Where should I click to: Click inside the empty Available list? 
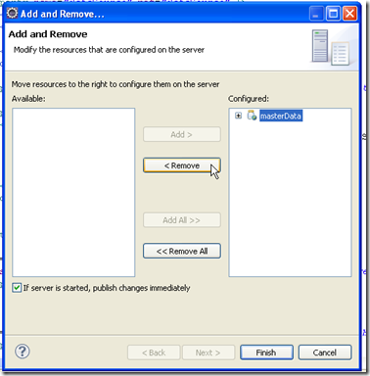73,193
